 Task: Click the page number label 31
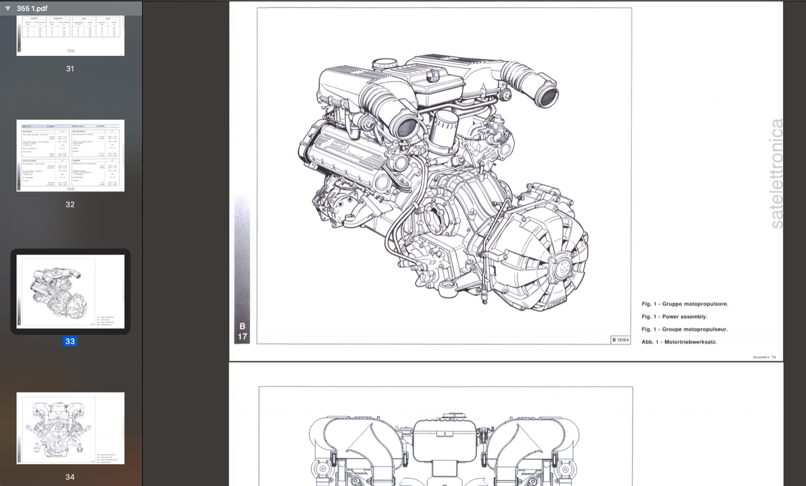point(70,69)
